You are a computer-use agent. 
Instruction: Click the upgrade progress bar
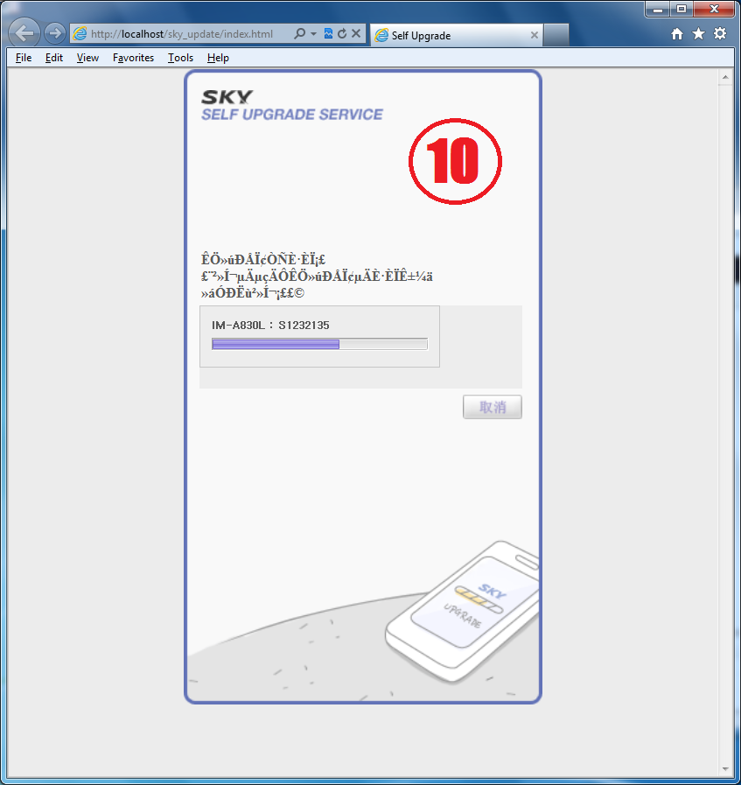pos(319,344)
